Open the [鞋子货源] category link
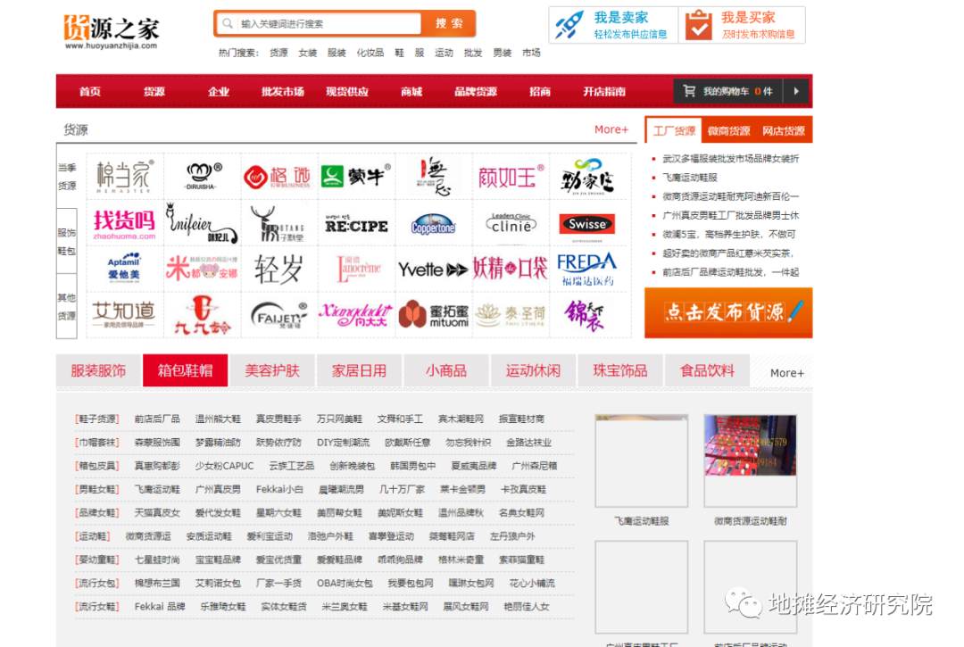964x647 pixels. (x=96, y=419)
